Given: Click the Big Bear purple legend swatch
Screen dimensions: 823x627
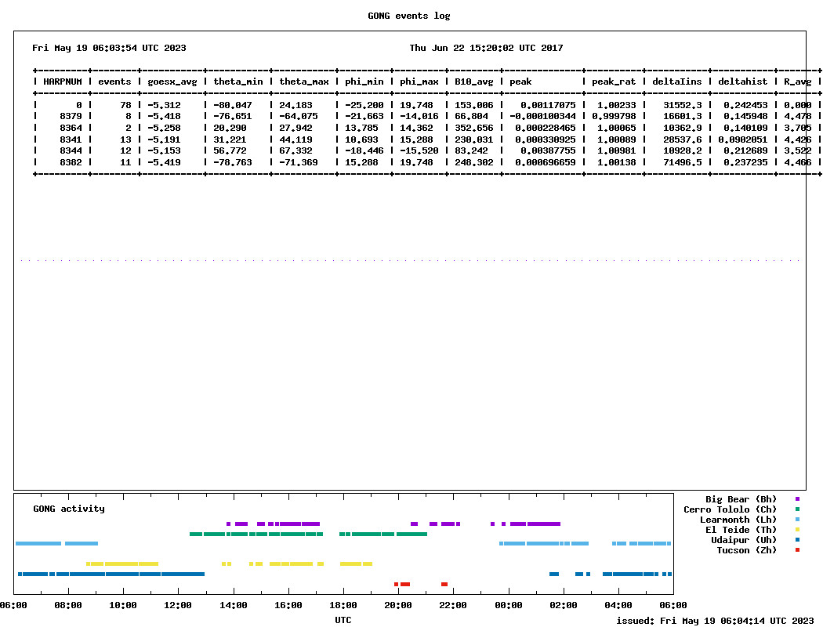Looking at the screenshot, I should 797,499.
